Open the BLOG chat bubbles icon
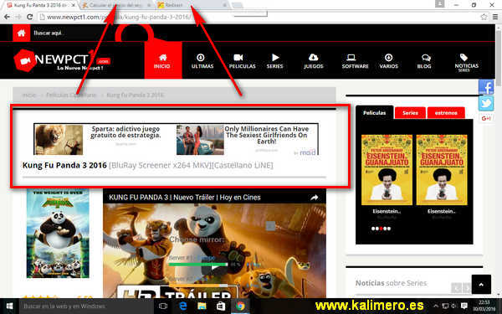This screenshot has width=502, height=314. [426, 57]
